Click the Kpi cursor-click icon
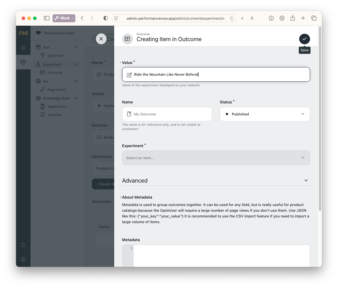Viewport: 338px width, 288px height. [38, 81]
